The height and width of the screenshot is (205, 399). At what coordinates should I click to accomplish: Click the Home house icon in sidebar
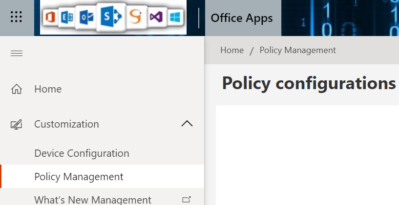point(17,89)
